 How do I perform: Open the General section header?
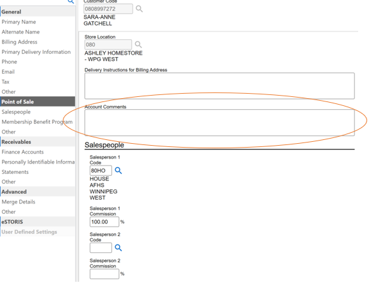[38, 12]
